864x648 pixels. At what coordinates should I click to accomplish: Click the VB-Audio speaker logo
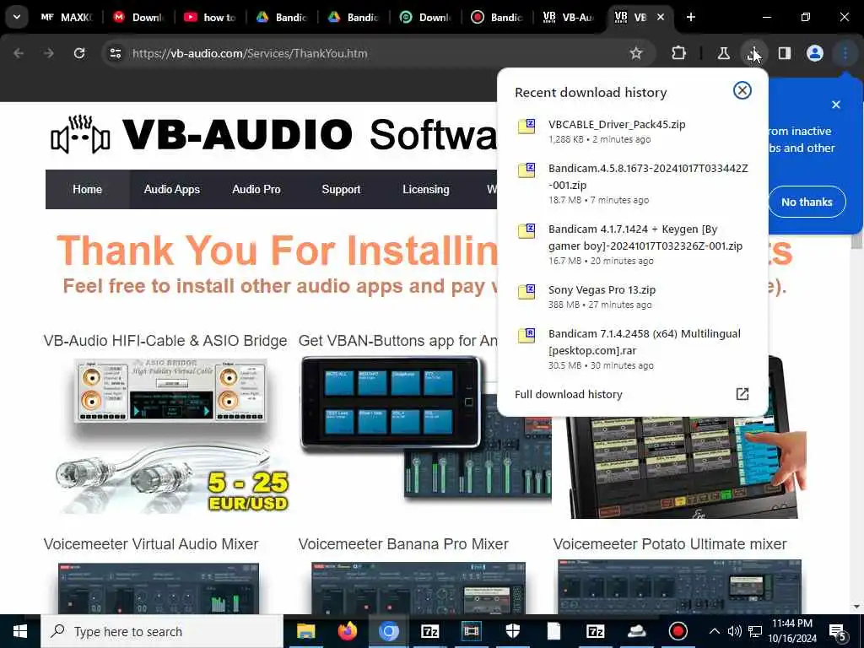point(80,134)
